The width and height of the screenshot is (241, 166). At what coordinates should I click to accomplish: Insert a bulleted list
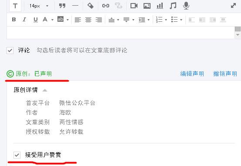(174, 20)
